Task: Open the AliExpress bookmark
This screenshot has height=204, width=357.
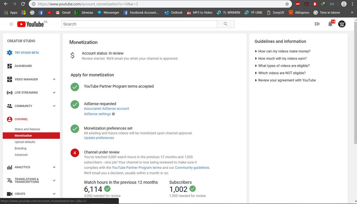Action: [x=299, y=12]
